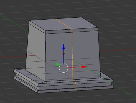Click the red X-axis line on the right grid
Viewport: 136px width, 103px height.
118,50
